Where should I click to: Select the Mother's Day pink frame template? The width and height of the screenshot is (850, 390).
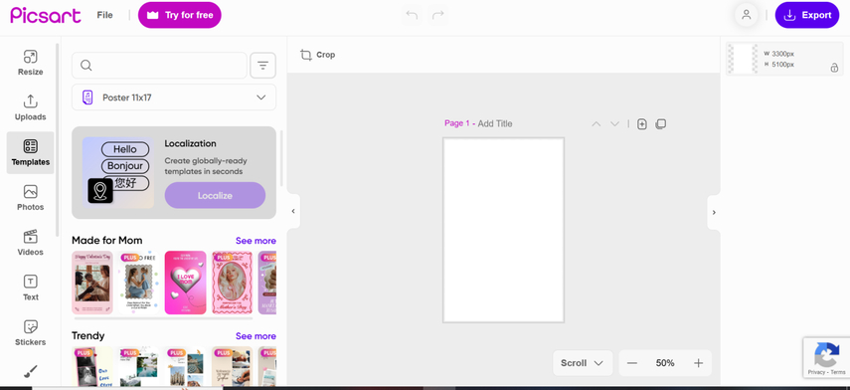[232, 283]
